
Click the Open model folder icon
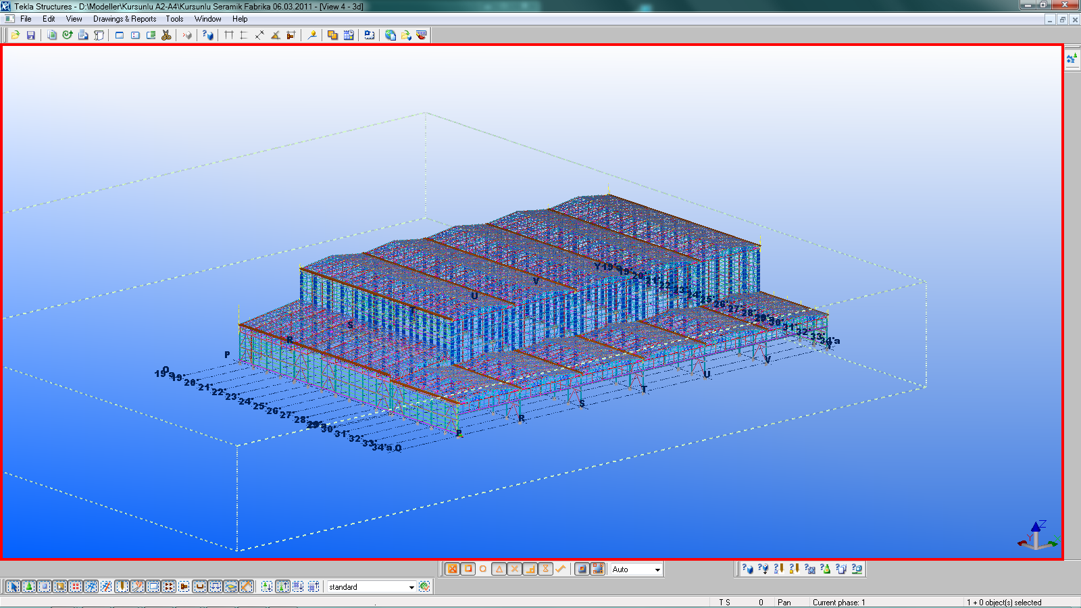tap(15, 35)
